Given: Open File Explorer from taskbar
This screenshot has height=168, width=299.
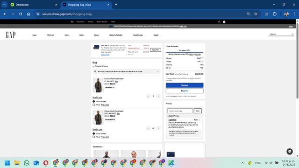Looking at the screenshot, I should pos(17,163).
